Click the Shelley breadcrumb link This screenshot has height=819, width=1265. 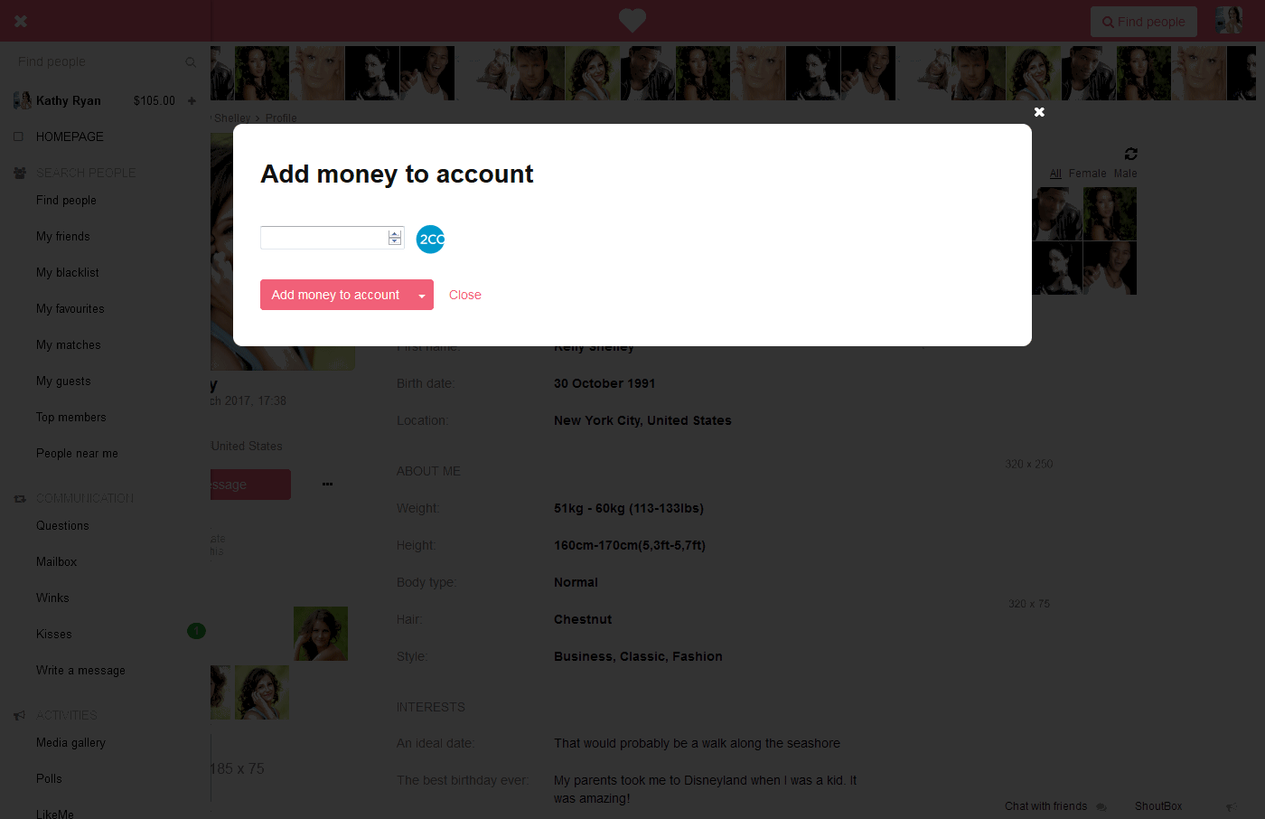pyautogui.click(x=232, y=118)
